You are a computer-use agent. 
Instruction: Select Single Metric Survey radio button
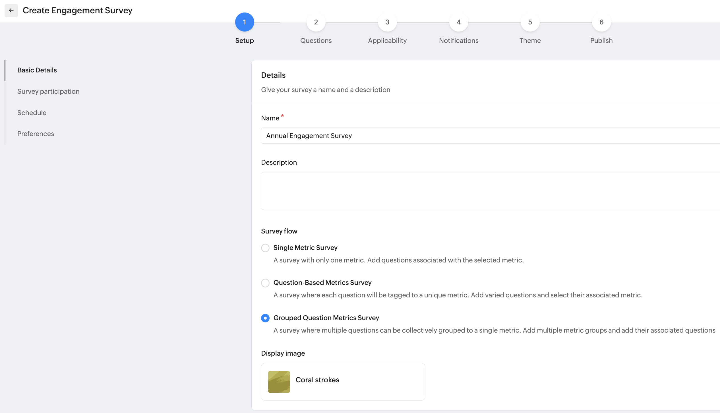click(x=265, y=248)
